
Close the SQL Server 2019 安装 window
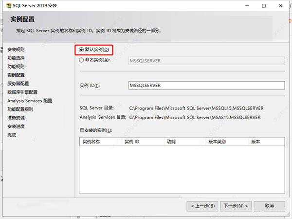280,5
